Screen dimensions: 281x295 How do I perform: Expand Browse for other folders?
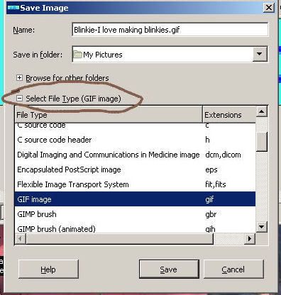tap(19, 78)
